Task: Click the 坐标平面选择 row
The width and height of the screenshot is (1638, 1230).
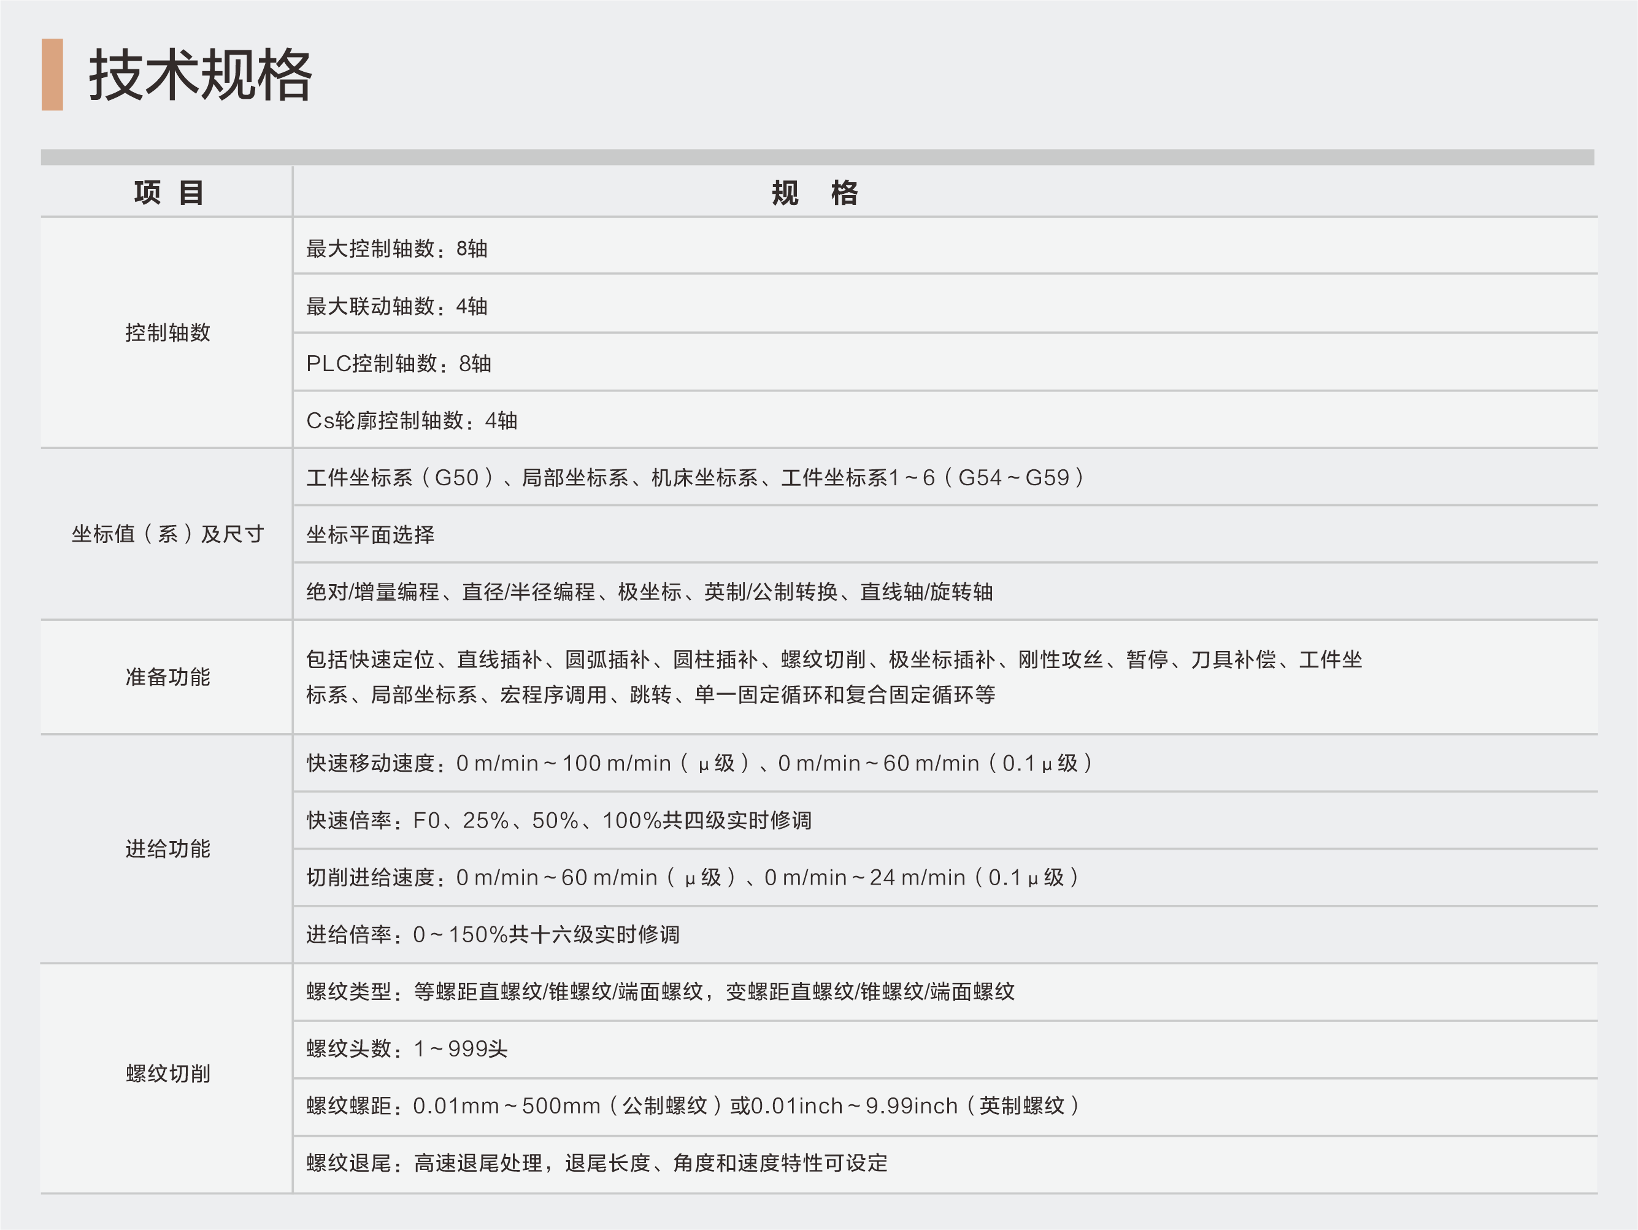Action: (x=371, y=535)
